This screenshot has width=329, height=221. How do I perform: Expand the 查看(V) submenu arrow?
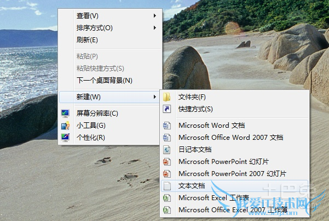[x=155, y=15]
